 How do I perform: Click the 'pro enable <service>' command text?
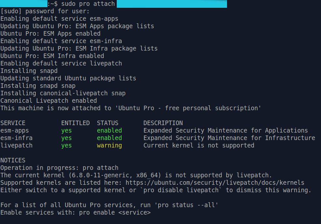point(115,213)
